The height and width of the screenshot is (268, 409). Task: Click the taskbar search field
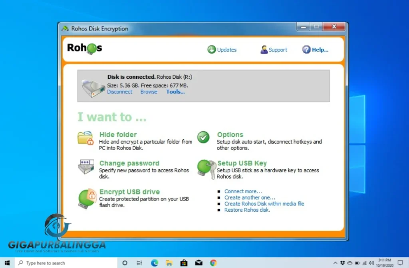click(x=60, y=263)
